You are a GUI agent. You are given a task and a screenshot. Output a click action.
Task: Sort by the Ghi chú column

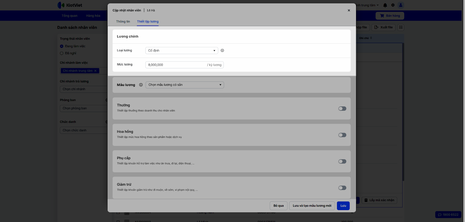365,38
